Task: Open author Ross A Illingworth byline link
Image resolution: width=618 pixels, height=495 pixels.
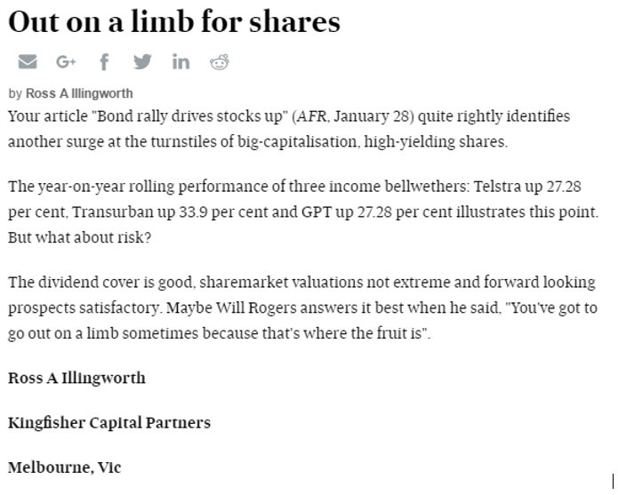Action: click(x=79, y=93)
